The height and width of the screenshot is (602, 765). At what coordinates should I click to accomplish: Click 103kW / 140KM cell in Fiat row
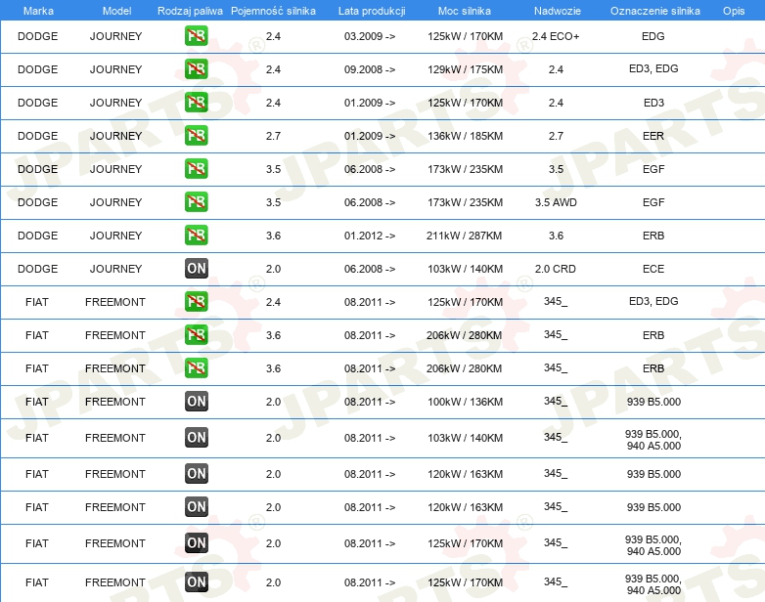pos(465,438)
